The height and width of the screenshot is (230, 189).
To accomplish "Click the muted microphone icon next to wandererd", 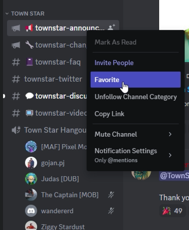I will pos(111,211).
